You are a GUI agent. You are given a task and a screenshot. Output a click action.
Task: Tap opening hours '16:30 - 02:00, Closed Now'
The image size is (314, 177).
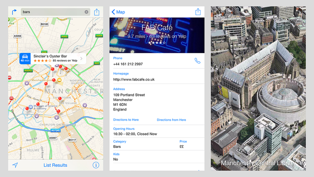point(135,134)
